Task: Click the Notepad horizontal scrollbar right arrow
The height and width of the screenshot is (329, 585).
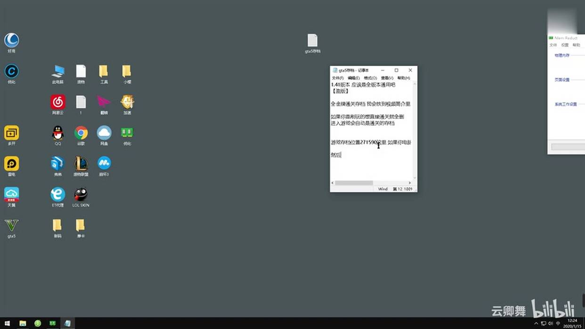Action: 409,183
